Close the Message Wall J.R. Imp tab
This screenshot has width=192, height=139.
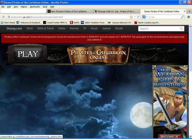[x=138, y=11]
